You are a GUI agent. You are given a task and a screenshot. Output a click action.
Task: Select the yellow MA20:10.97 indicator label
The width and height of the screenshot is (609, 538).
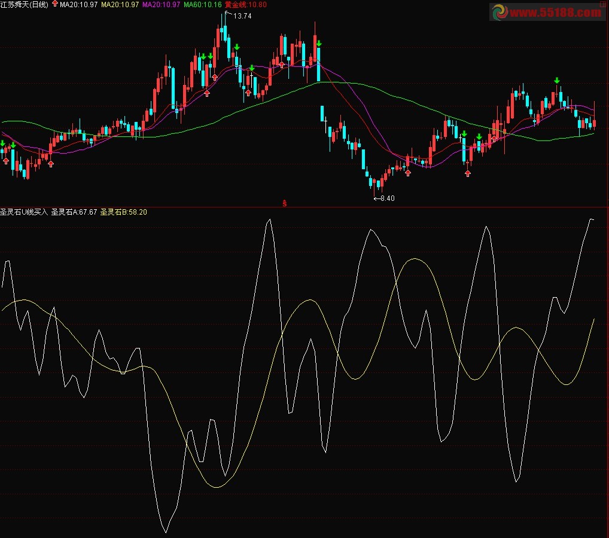click(x=120, y=5)
